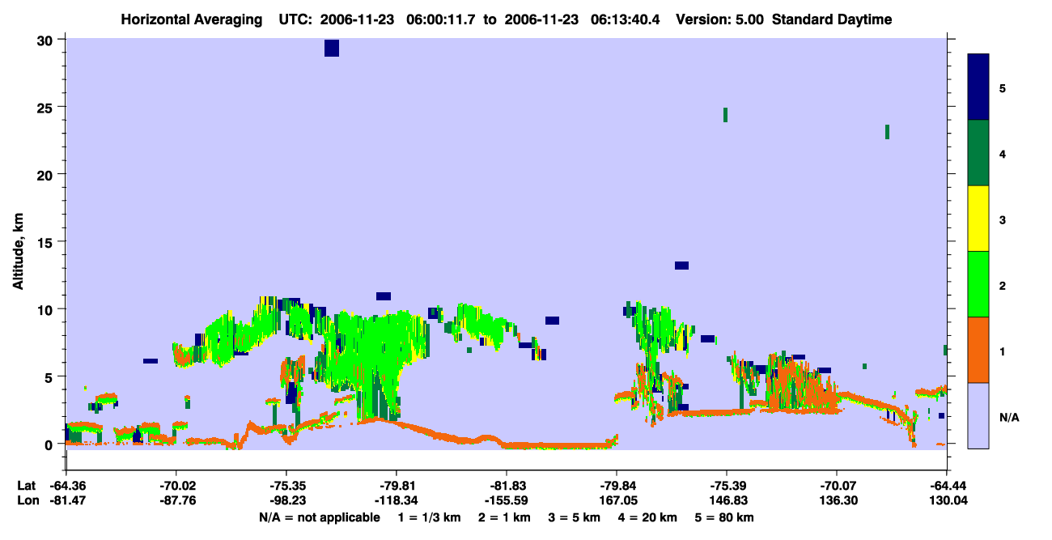Click latitude value -75.39
Screen dimensions: 1052x540
[727, 486]
